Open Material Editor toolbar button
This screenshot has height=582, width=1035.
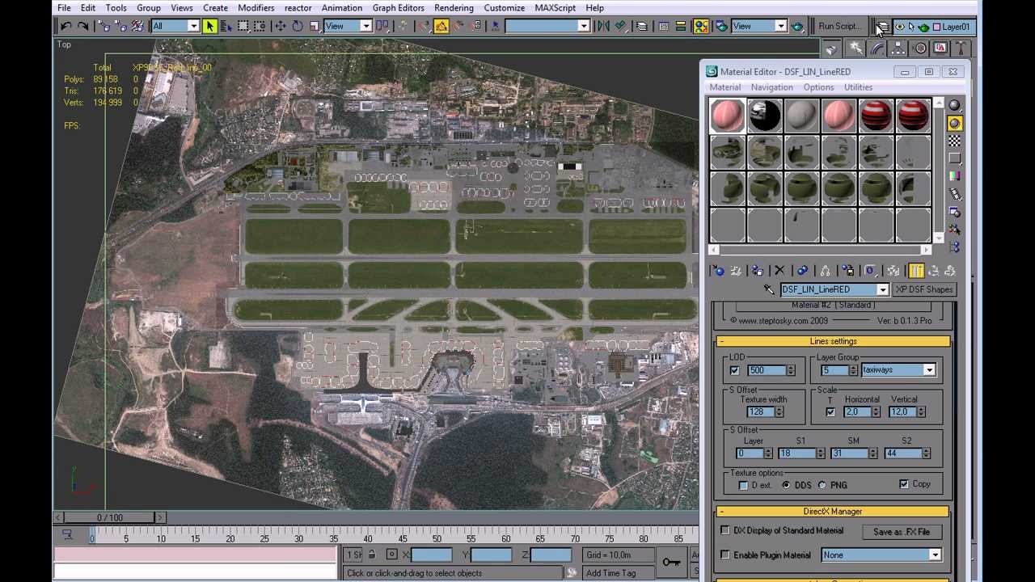click(x=701, y=27)
